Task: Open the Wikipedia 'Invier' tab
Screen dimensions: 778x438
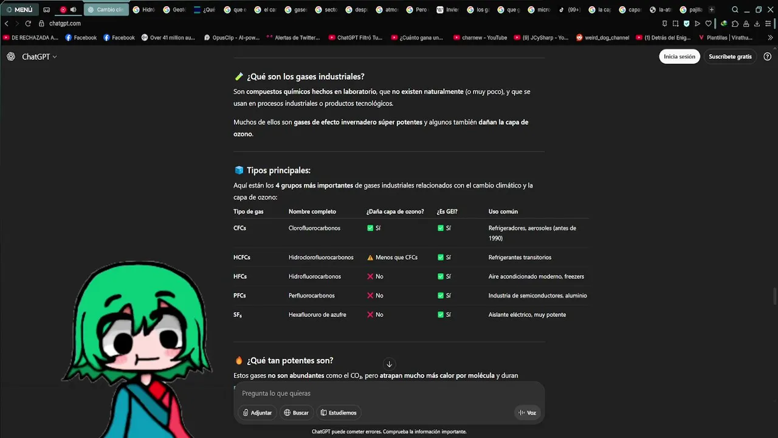Action: point(448,10)
